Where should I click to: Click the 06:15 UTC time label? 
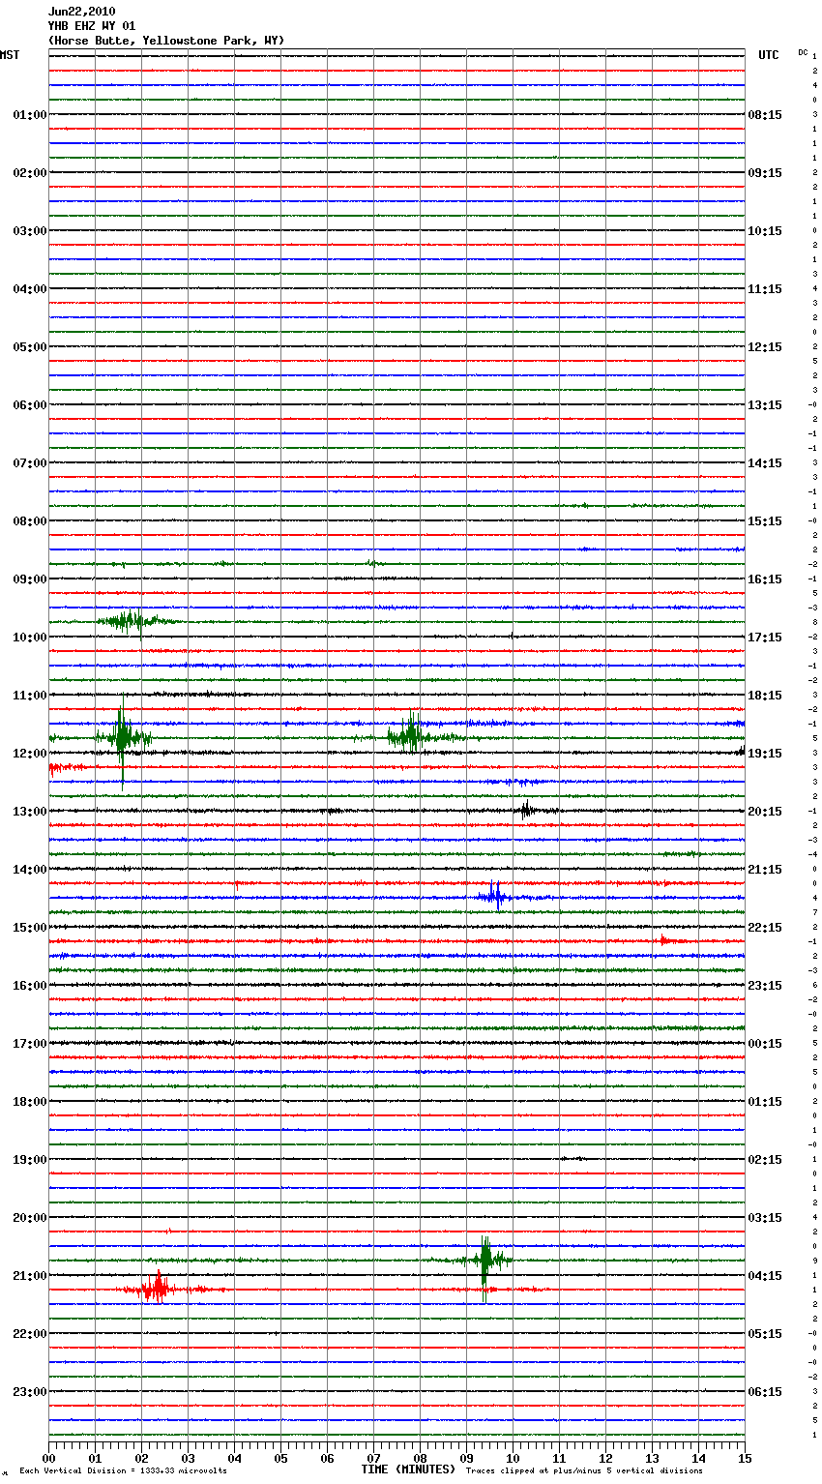pos(765,1392)
